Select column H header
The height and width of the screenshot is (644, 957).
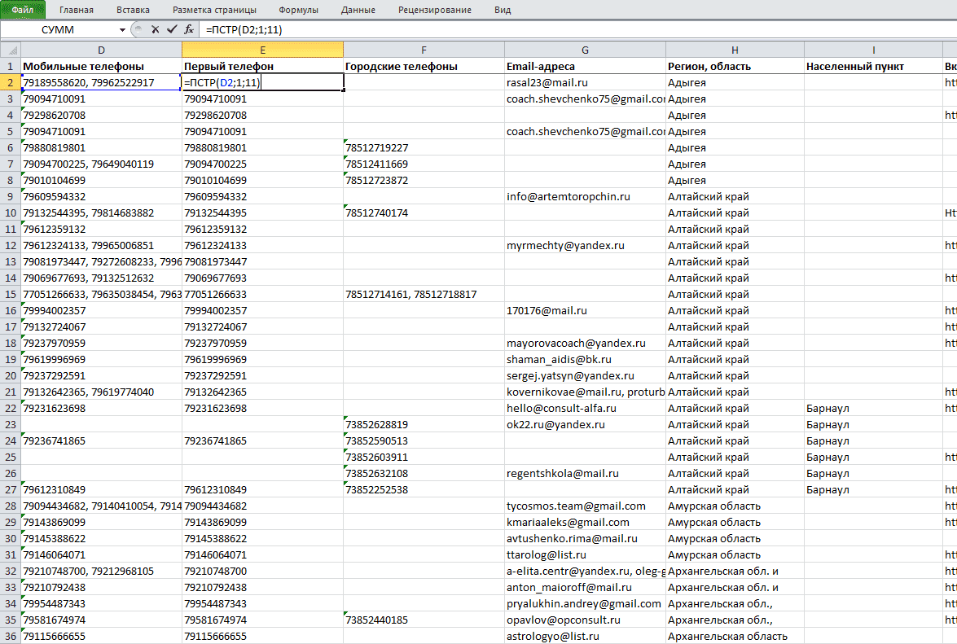(734, 50)
